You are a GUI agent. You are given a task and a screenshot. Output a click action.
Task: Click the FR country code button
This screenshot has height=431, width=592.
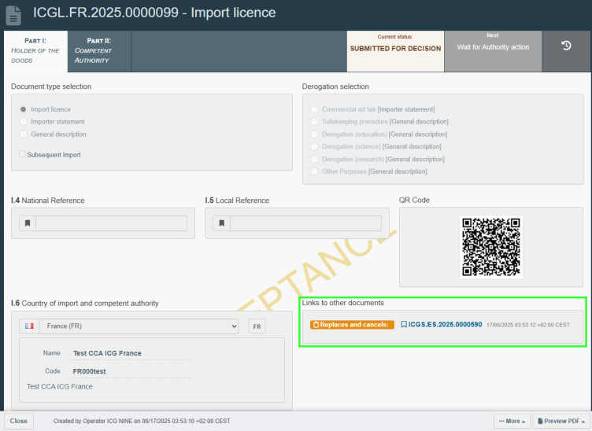[257, 326]
